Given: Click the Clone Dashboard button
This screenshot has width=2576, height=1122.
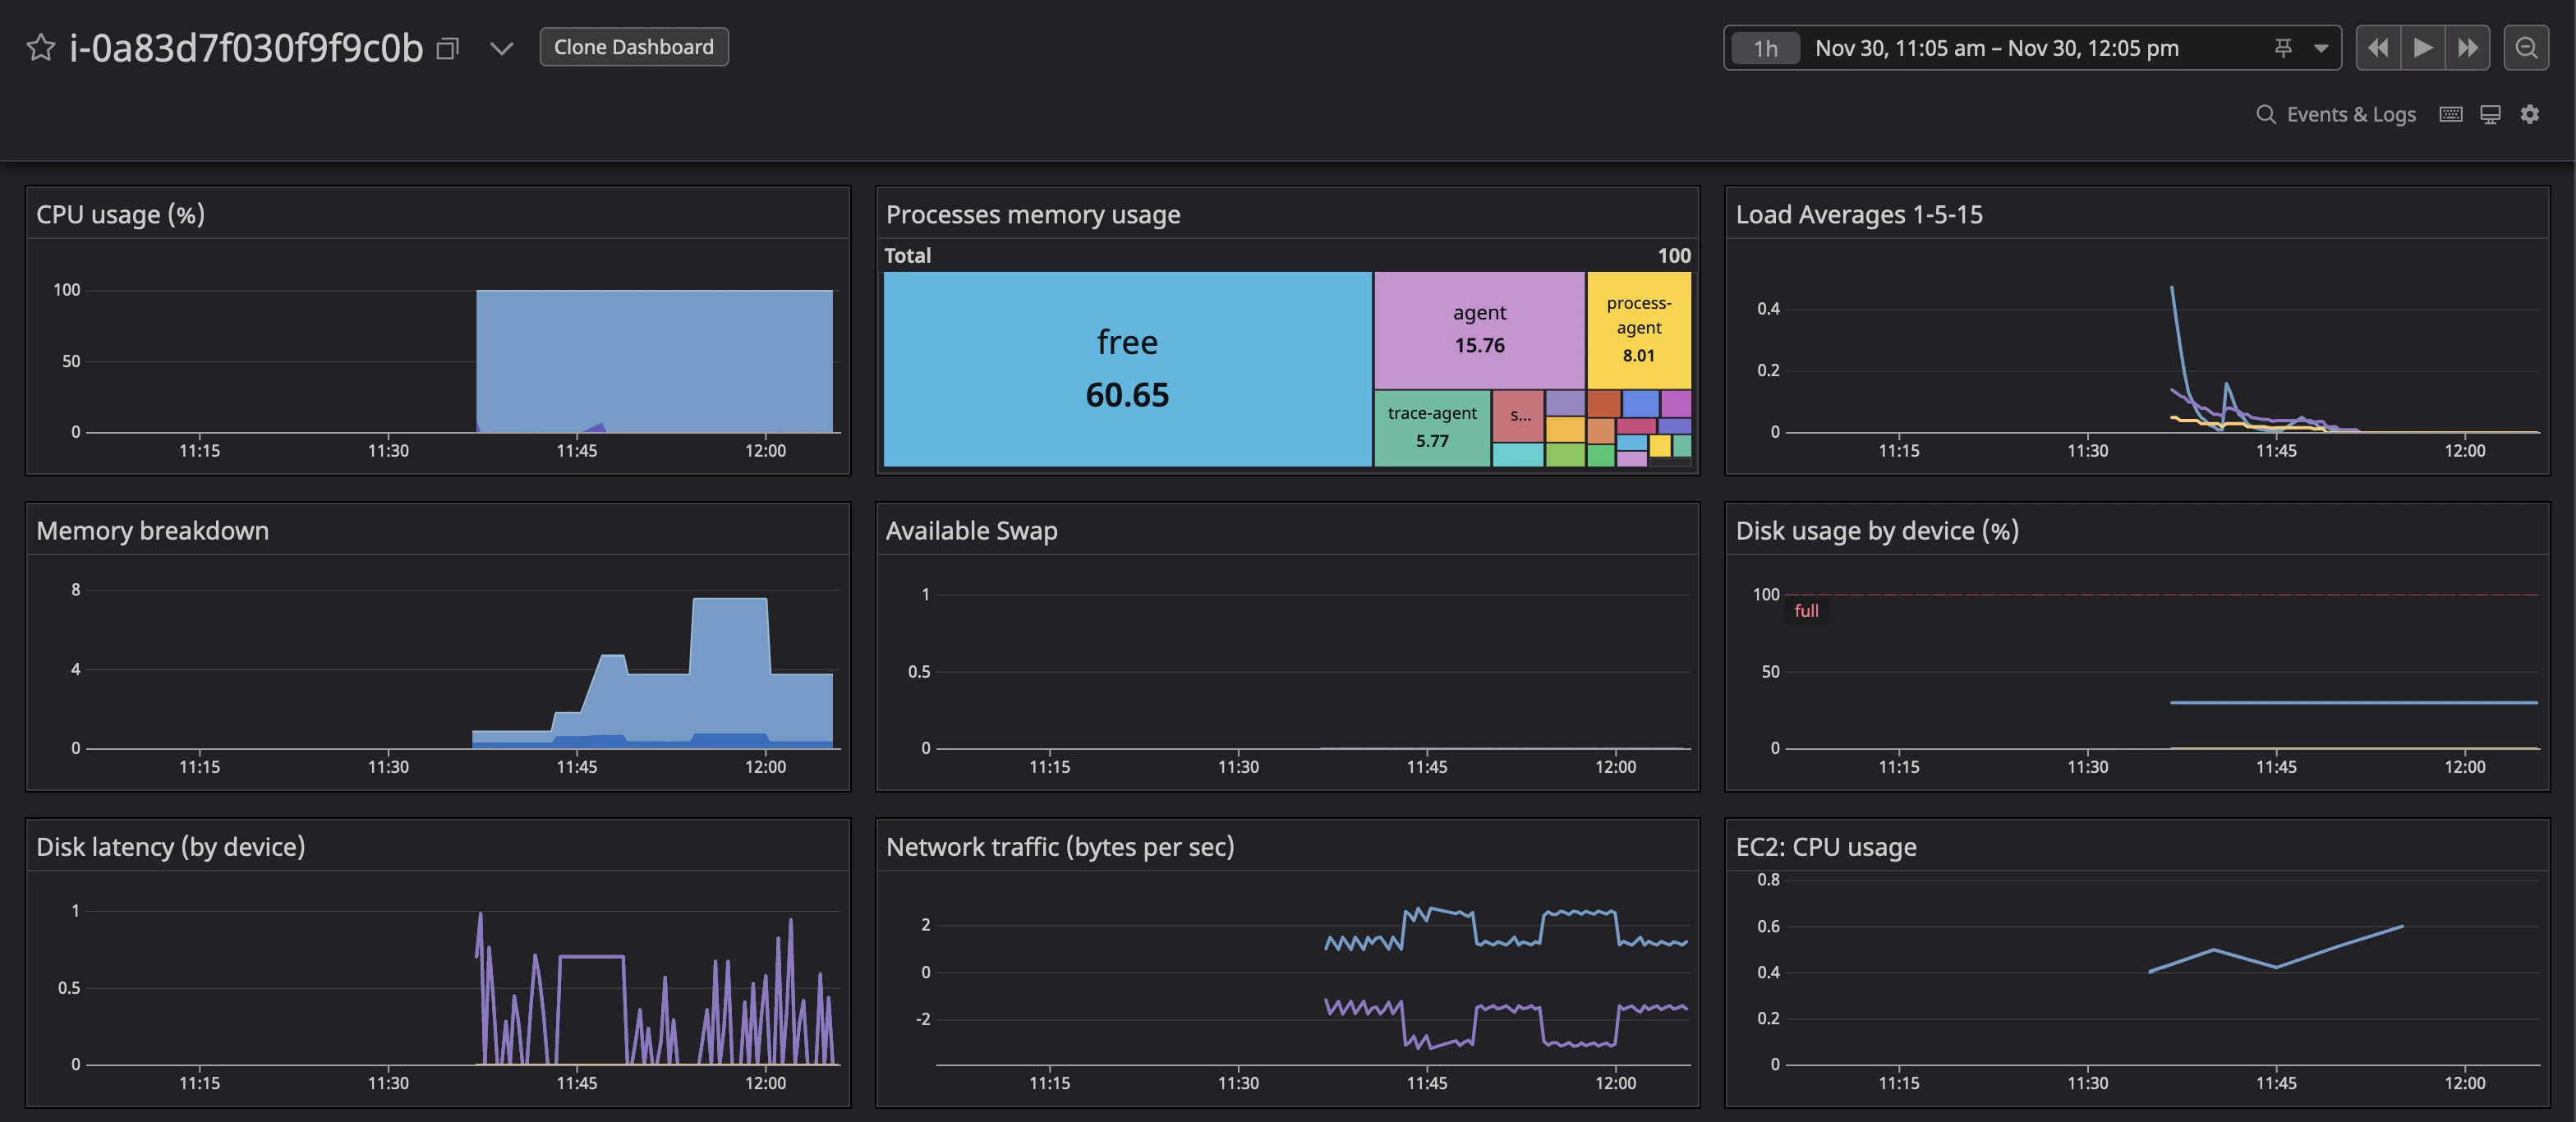Looking at the screenshot, I should tap(634, 47).
